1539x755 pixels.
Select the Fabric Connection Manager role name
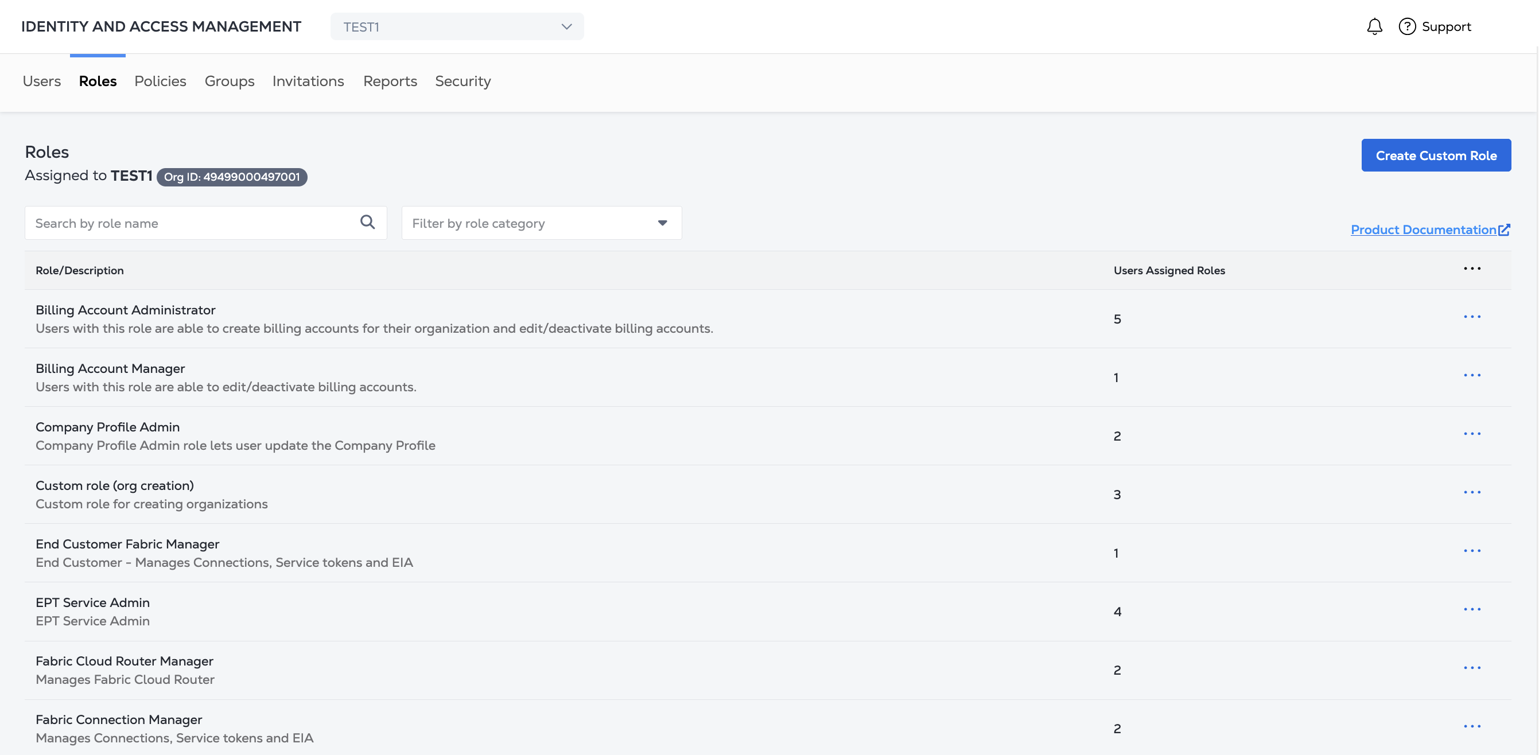[119, 720]
